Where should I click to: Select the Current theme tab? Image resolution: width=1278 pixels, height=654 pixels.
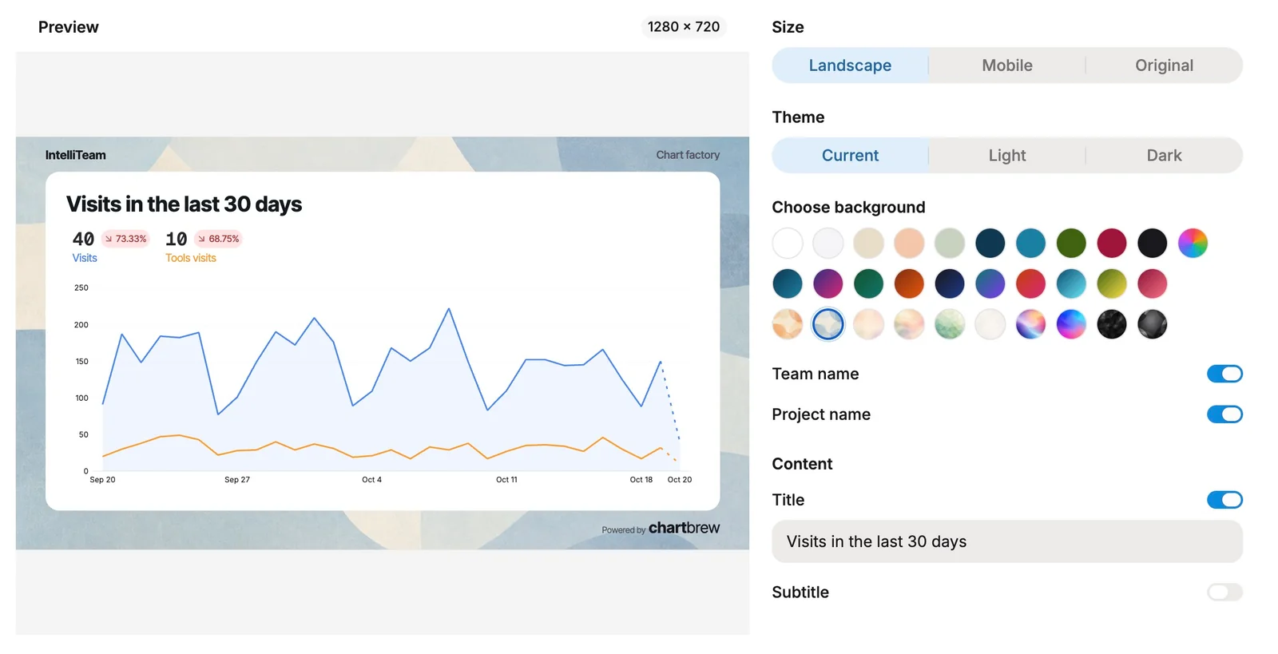pos(850,156)
